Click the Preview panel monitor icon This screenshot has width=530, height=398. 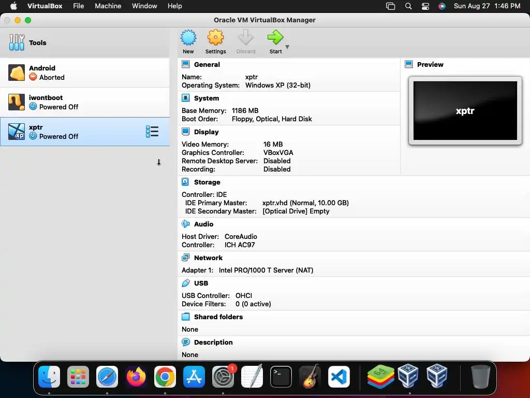pyautogui.click(x=409, y=64)
